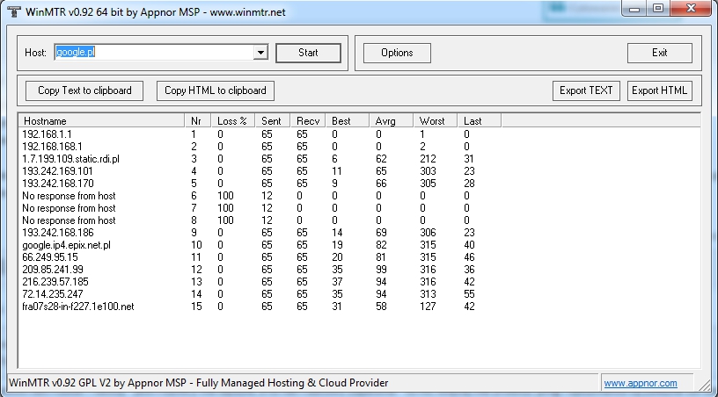Viewport: 718px width, 397px height.
Task: Click the Nr column header
Action: [x=198, y=121]
